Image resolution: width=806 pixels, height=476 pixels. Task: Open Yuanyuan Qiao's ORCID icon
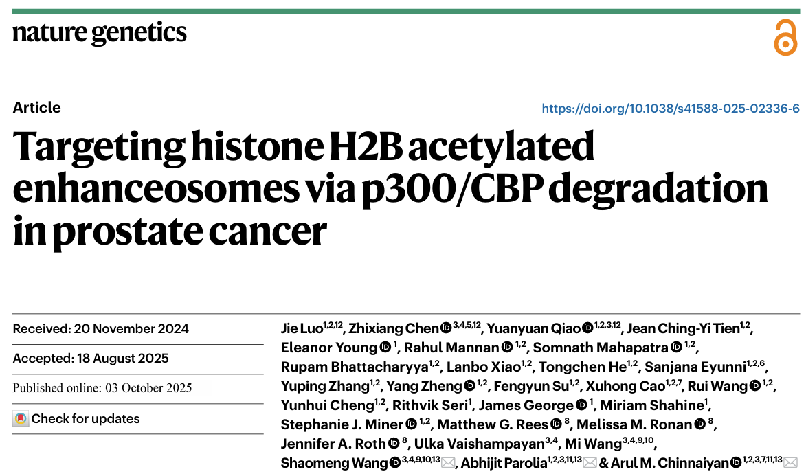(587, 328)
